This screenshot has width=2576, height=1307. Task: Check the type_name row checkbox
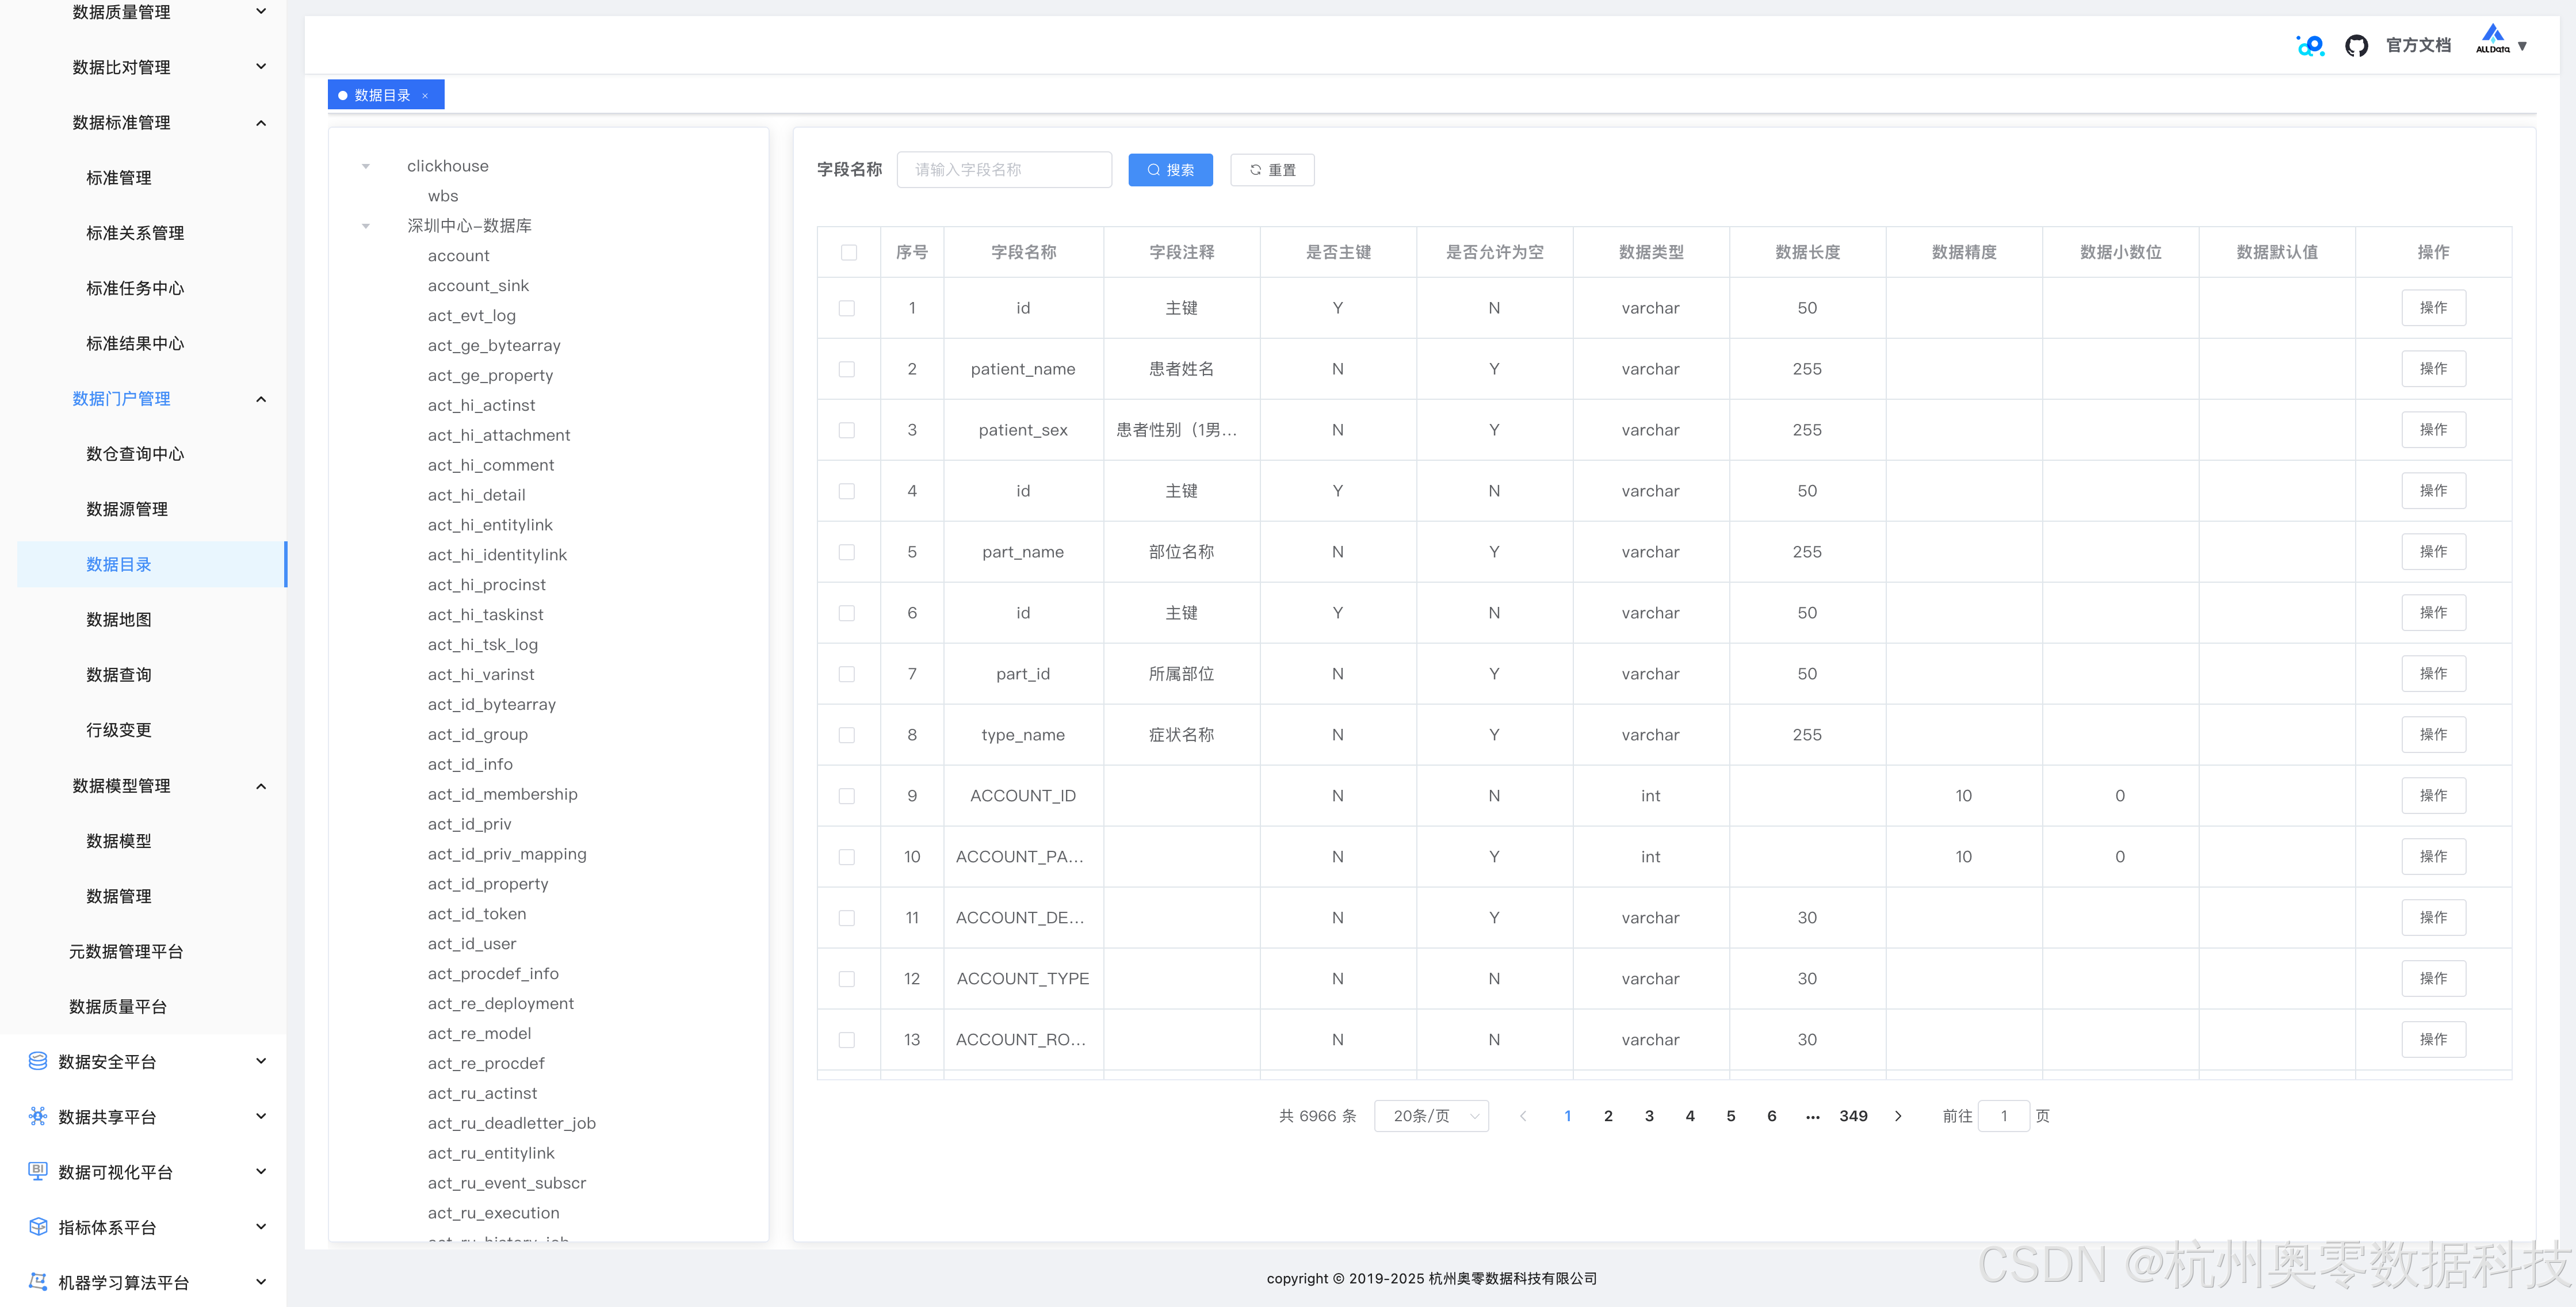[x=847, y=735]
